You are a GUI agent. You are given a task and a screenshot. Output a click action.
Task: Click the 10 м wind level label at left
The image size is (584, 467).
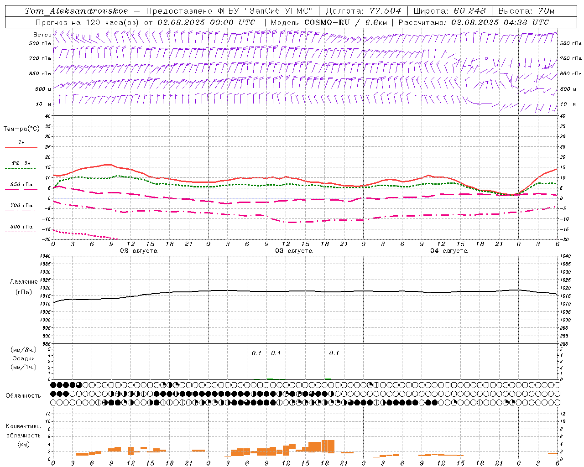point(44,104)
